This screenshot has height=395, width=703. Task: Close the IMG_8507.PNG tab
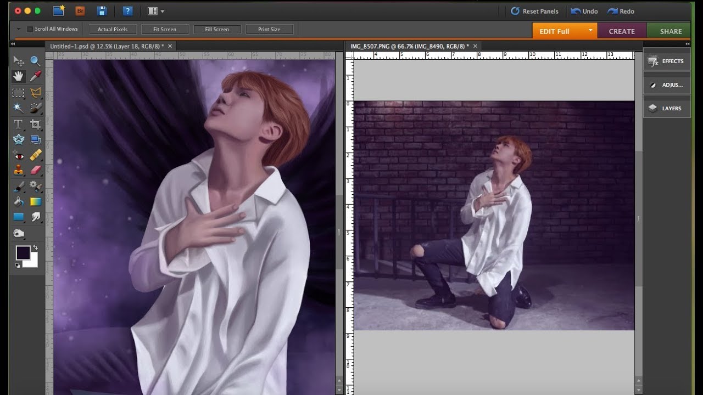(x=475, y=46)
